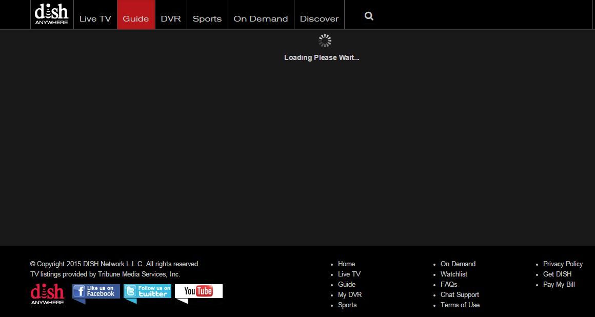
Task: Open the Chat Support footer link
Action: point(460,294)
